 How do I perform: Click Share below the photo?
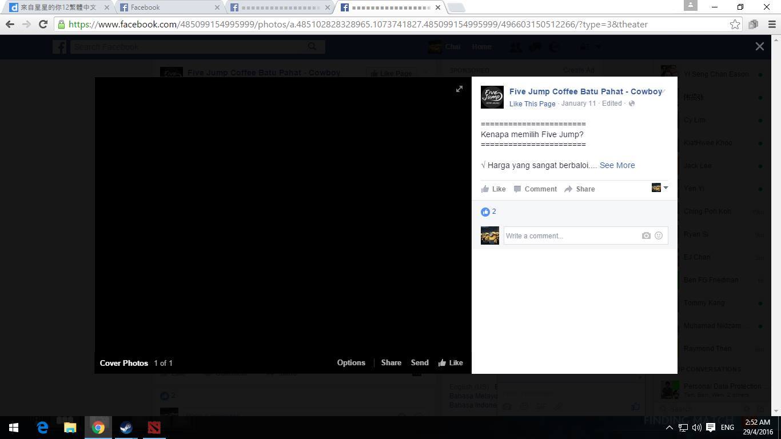tap(391, 362)
